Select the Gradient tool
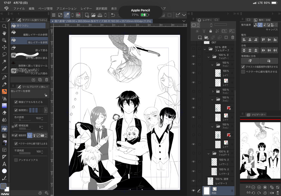Screen dimensions: 281x196 [x=4, y=136]
